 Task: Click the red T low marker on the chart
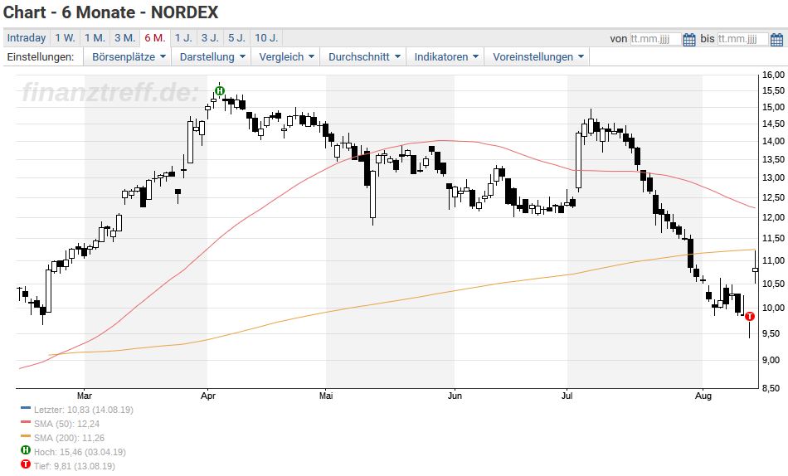[x=749, y=316]
